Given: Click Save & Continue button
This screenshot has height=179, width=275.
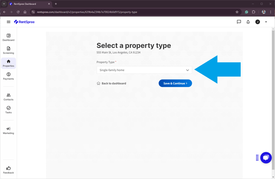Looking at the screenshot, I should pos(175,83).
